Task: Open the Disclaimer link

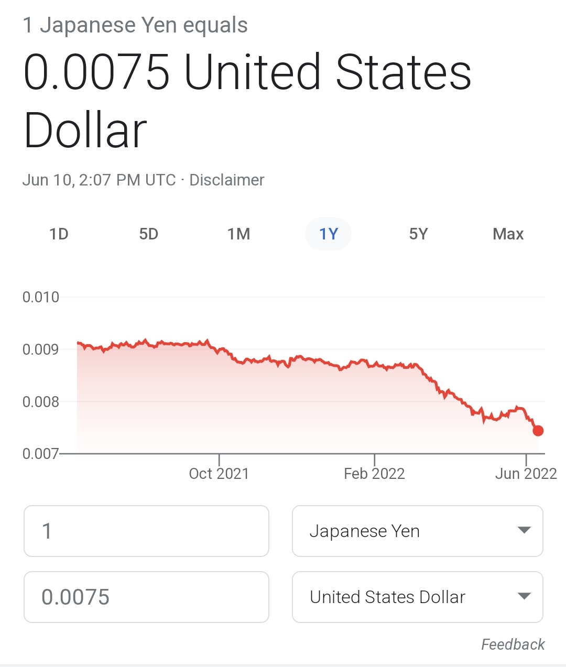Action: click(x=226, y=180)
